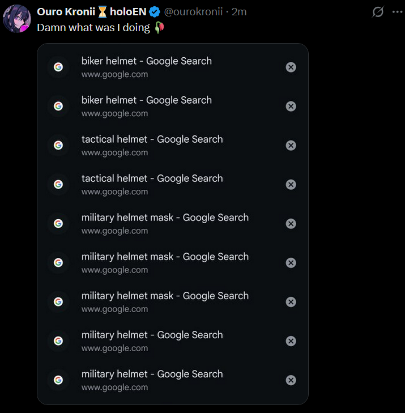Remove the second biker helmet history entry
405x413 pixels.
click(291, 107)
